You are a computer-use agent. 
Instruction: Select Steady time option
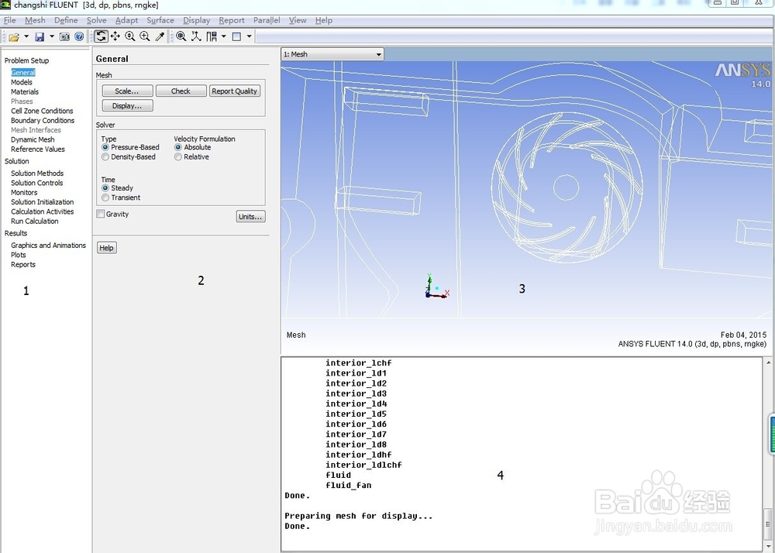(x=117, y=187)
